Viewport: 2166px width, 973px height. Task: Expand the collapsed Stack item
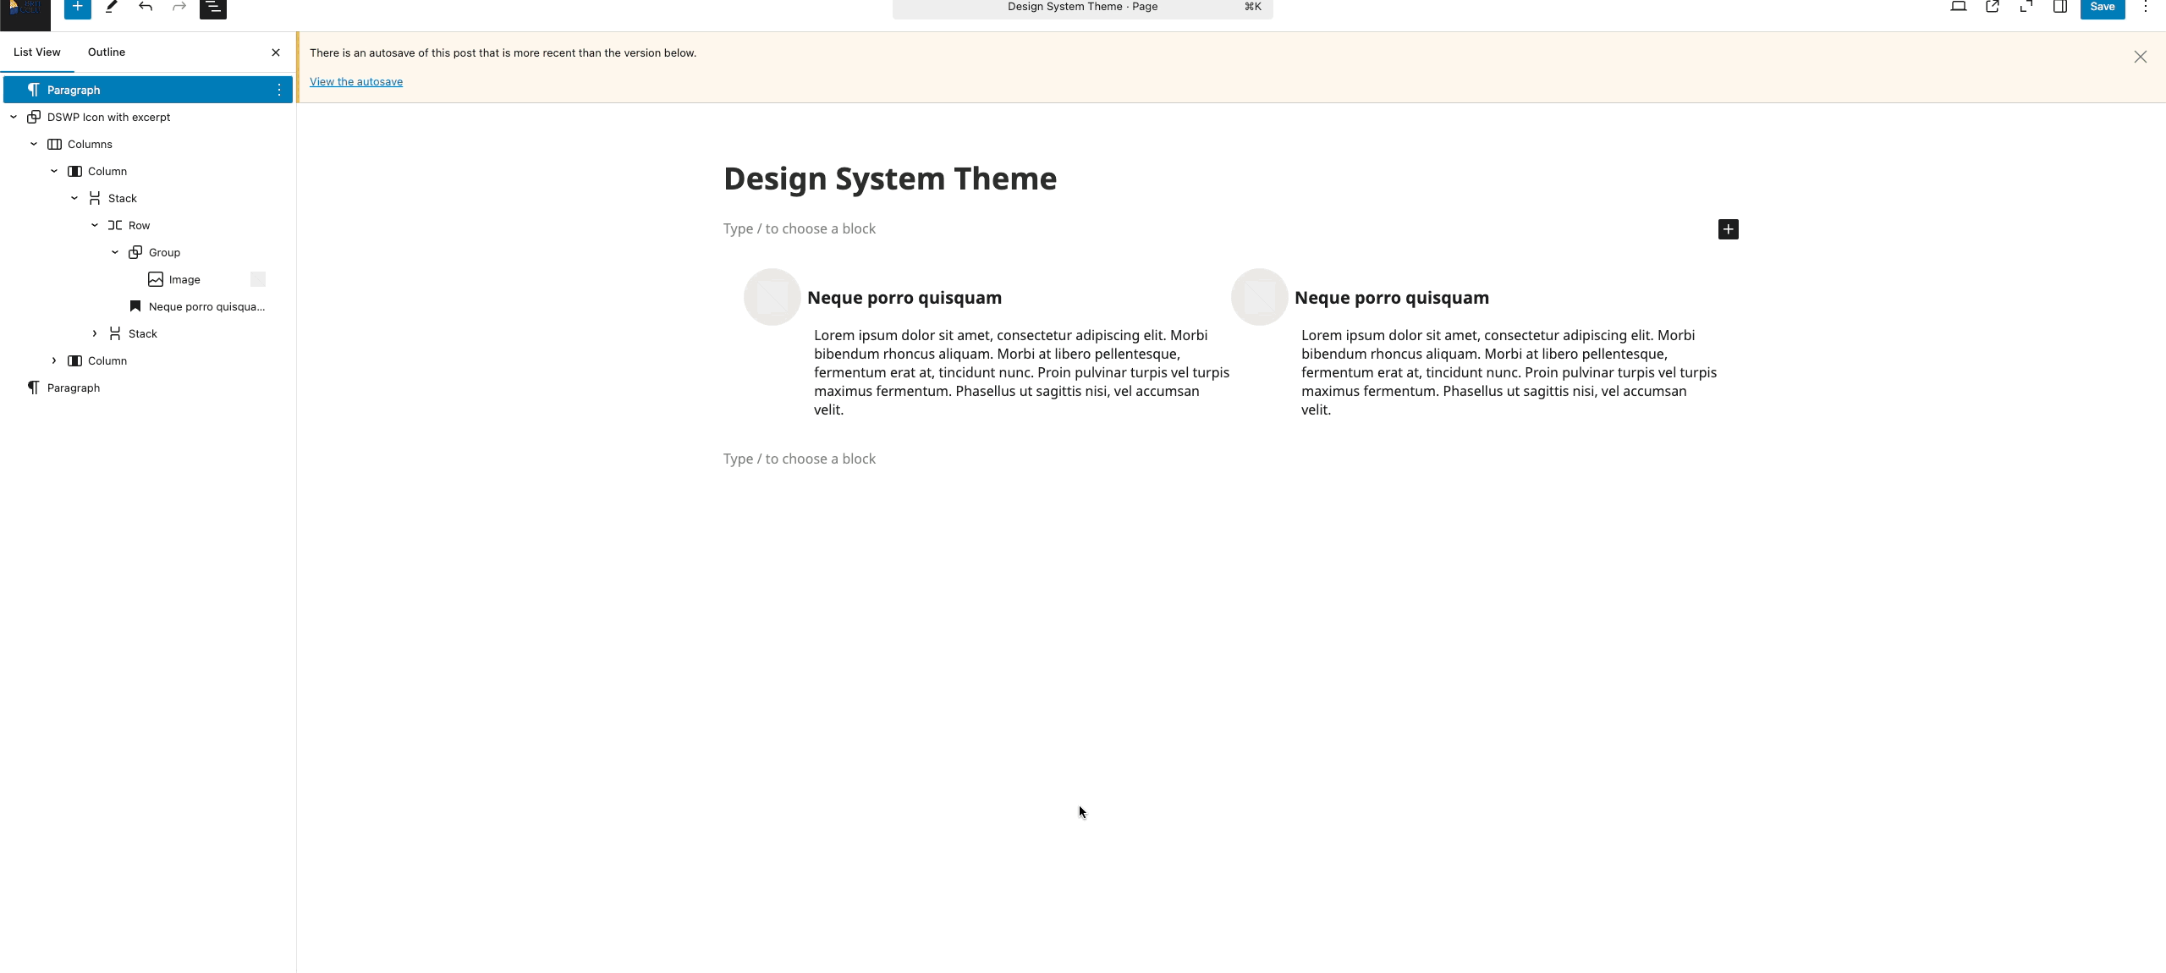95,333
